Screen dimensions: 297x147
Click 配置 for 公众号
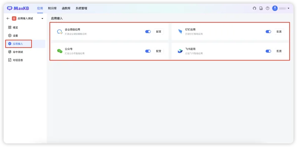pos(159,51)
